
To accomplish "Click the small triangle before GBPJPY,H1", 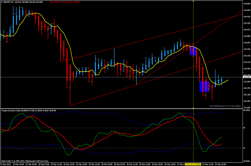I will click(x=2, y=2).
